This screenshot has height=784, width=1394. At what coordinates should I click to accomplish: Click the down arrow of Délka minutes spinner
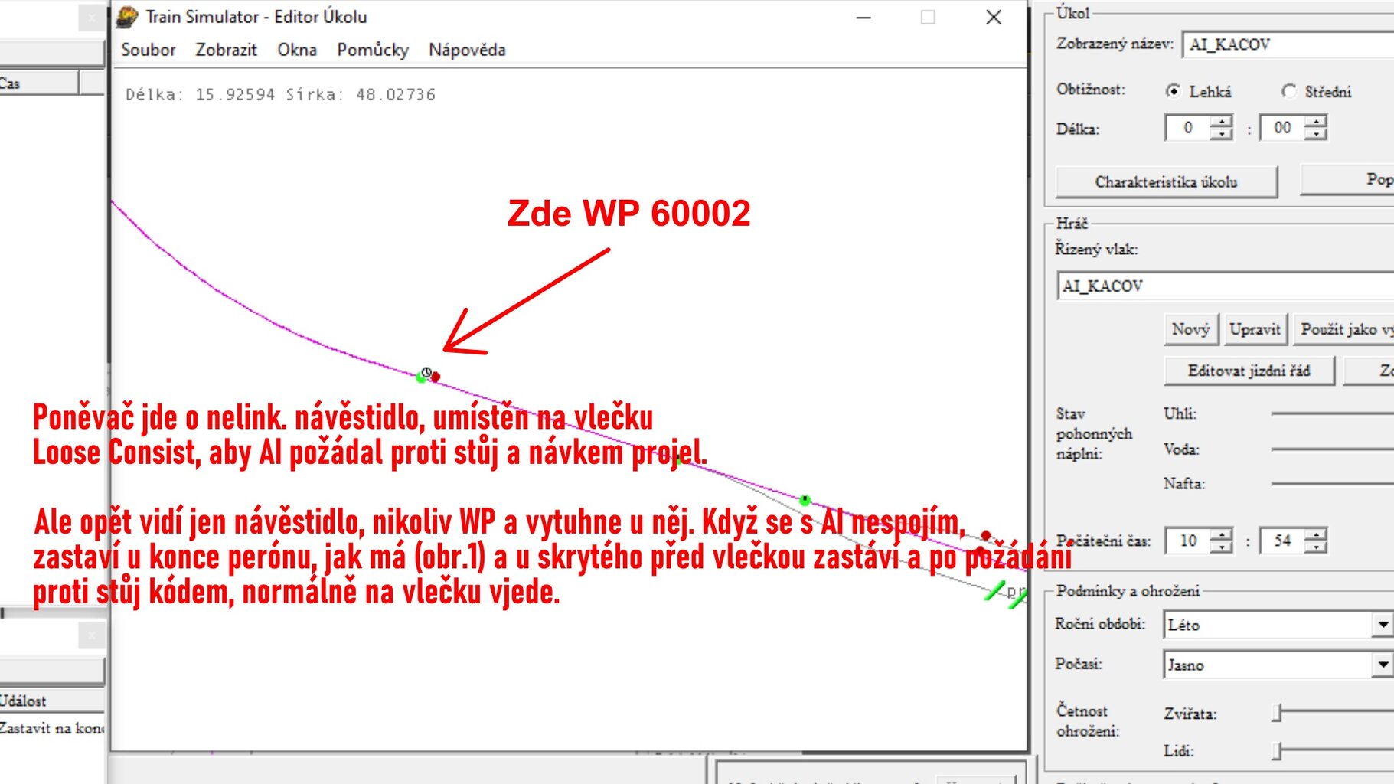tap(1316, 134)
